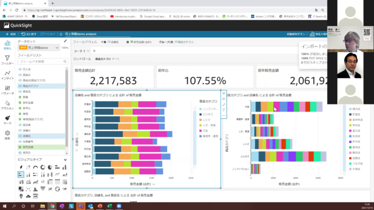Open the 値 販売金額 (合計) field well
Image resolution: width=374 pixels, height=210 pixels.
(139, 42)
